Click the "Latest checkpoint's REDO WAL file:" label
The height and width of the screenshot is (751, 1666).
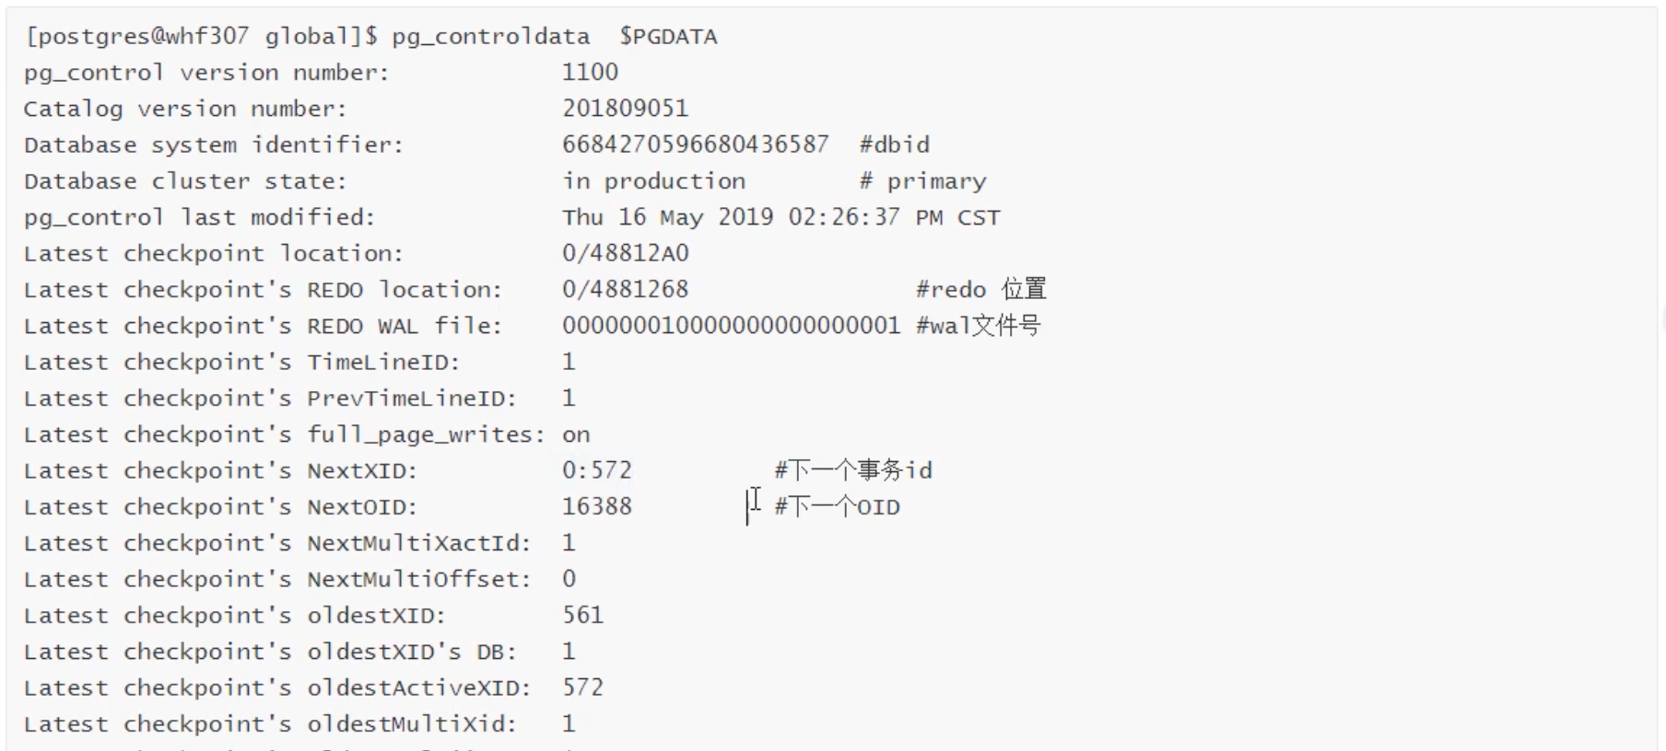264,326
